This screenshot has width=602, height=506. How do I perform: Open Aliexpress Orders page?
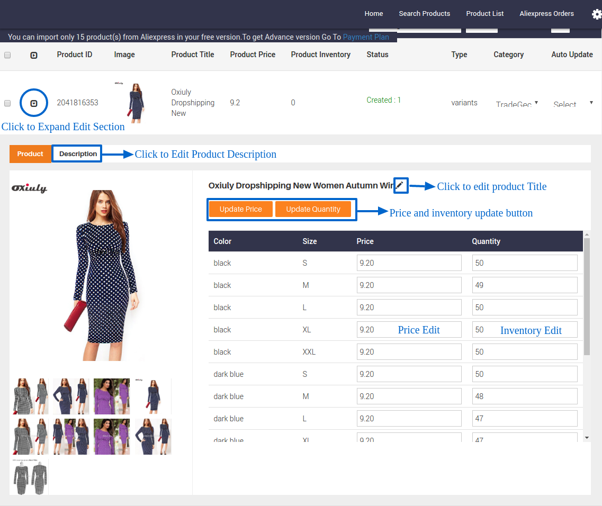point(546,14)
